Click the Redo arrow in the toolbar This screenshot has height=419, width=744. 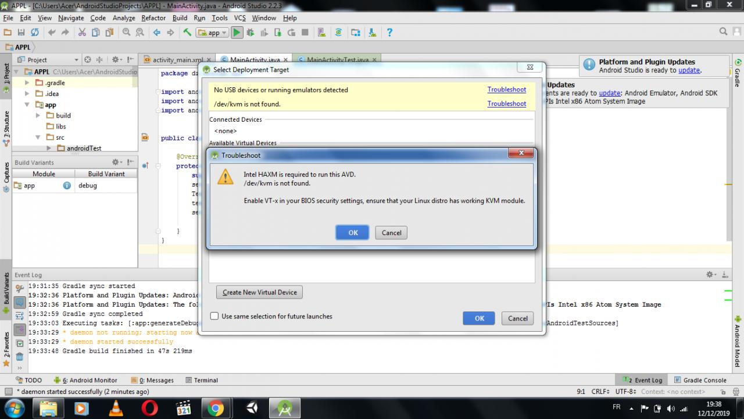tap(65, 33)
